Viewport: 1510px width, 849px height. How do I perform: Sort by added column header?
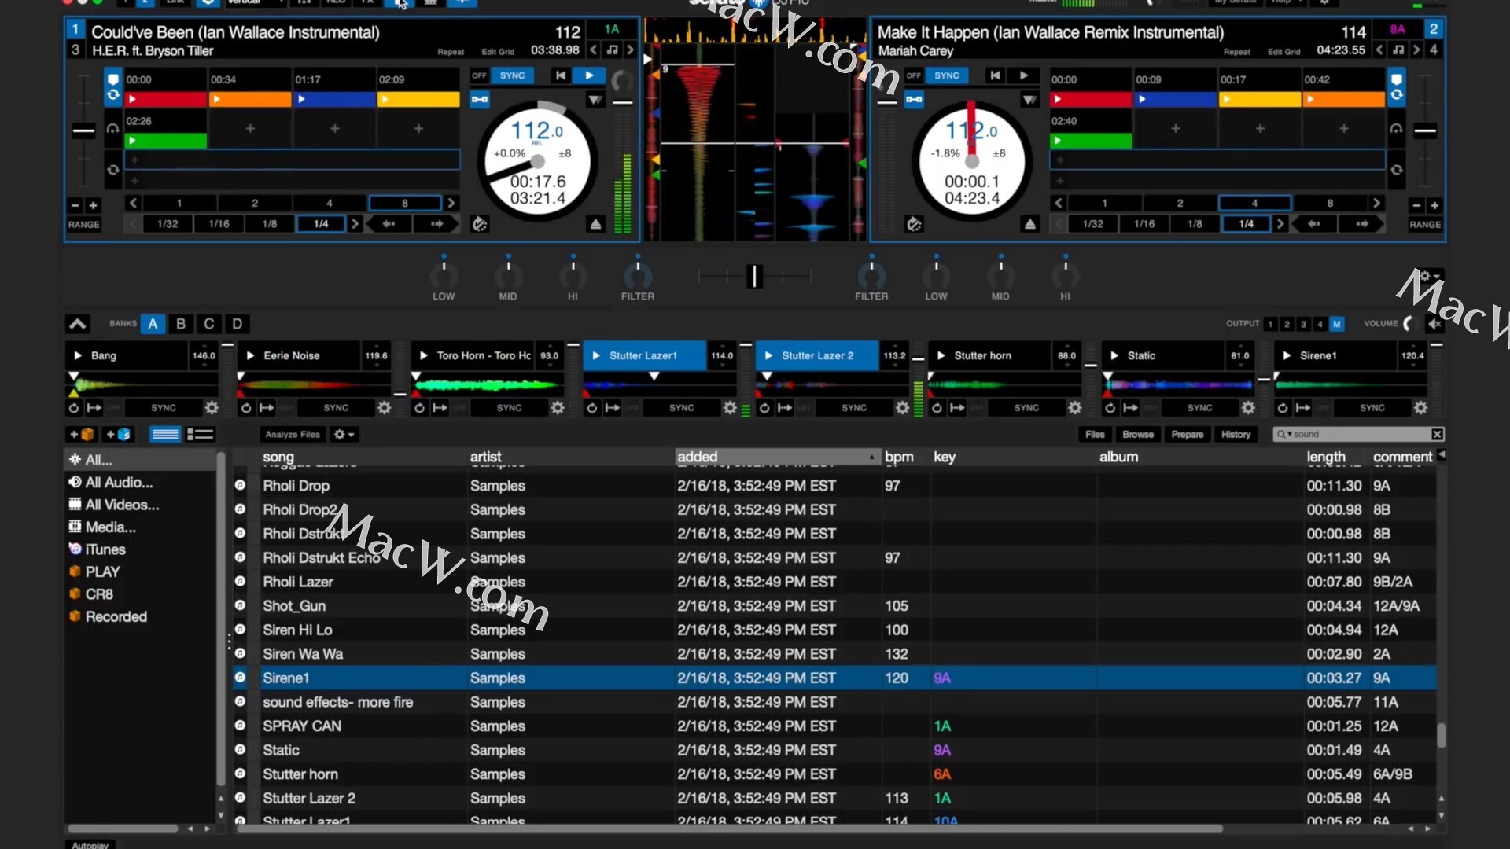pos(778,457)
